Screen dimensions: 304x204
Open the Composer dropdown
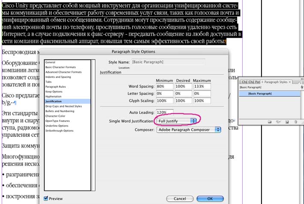click(x=189, y=130)
